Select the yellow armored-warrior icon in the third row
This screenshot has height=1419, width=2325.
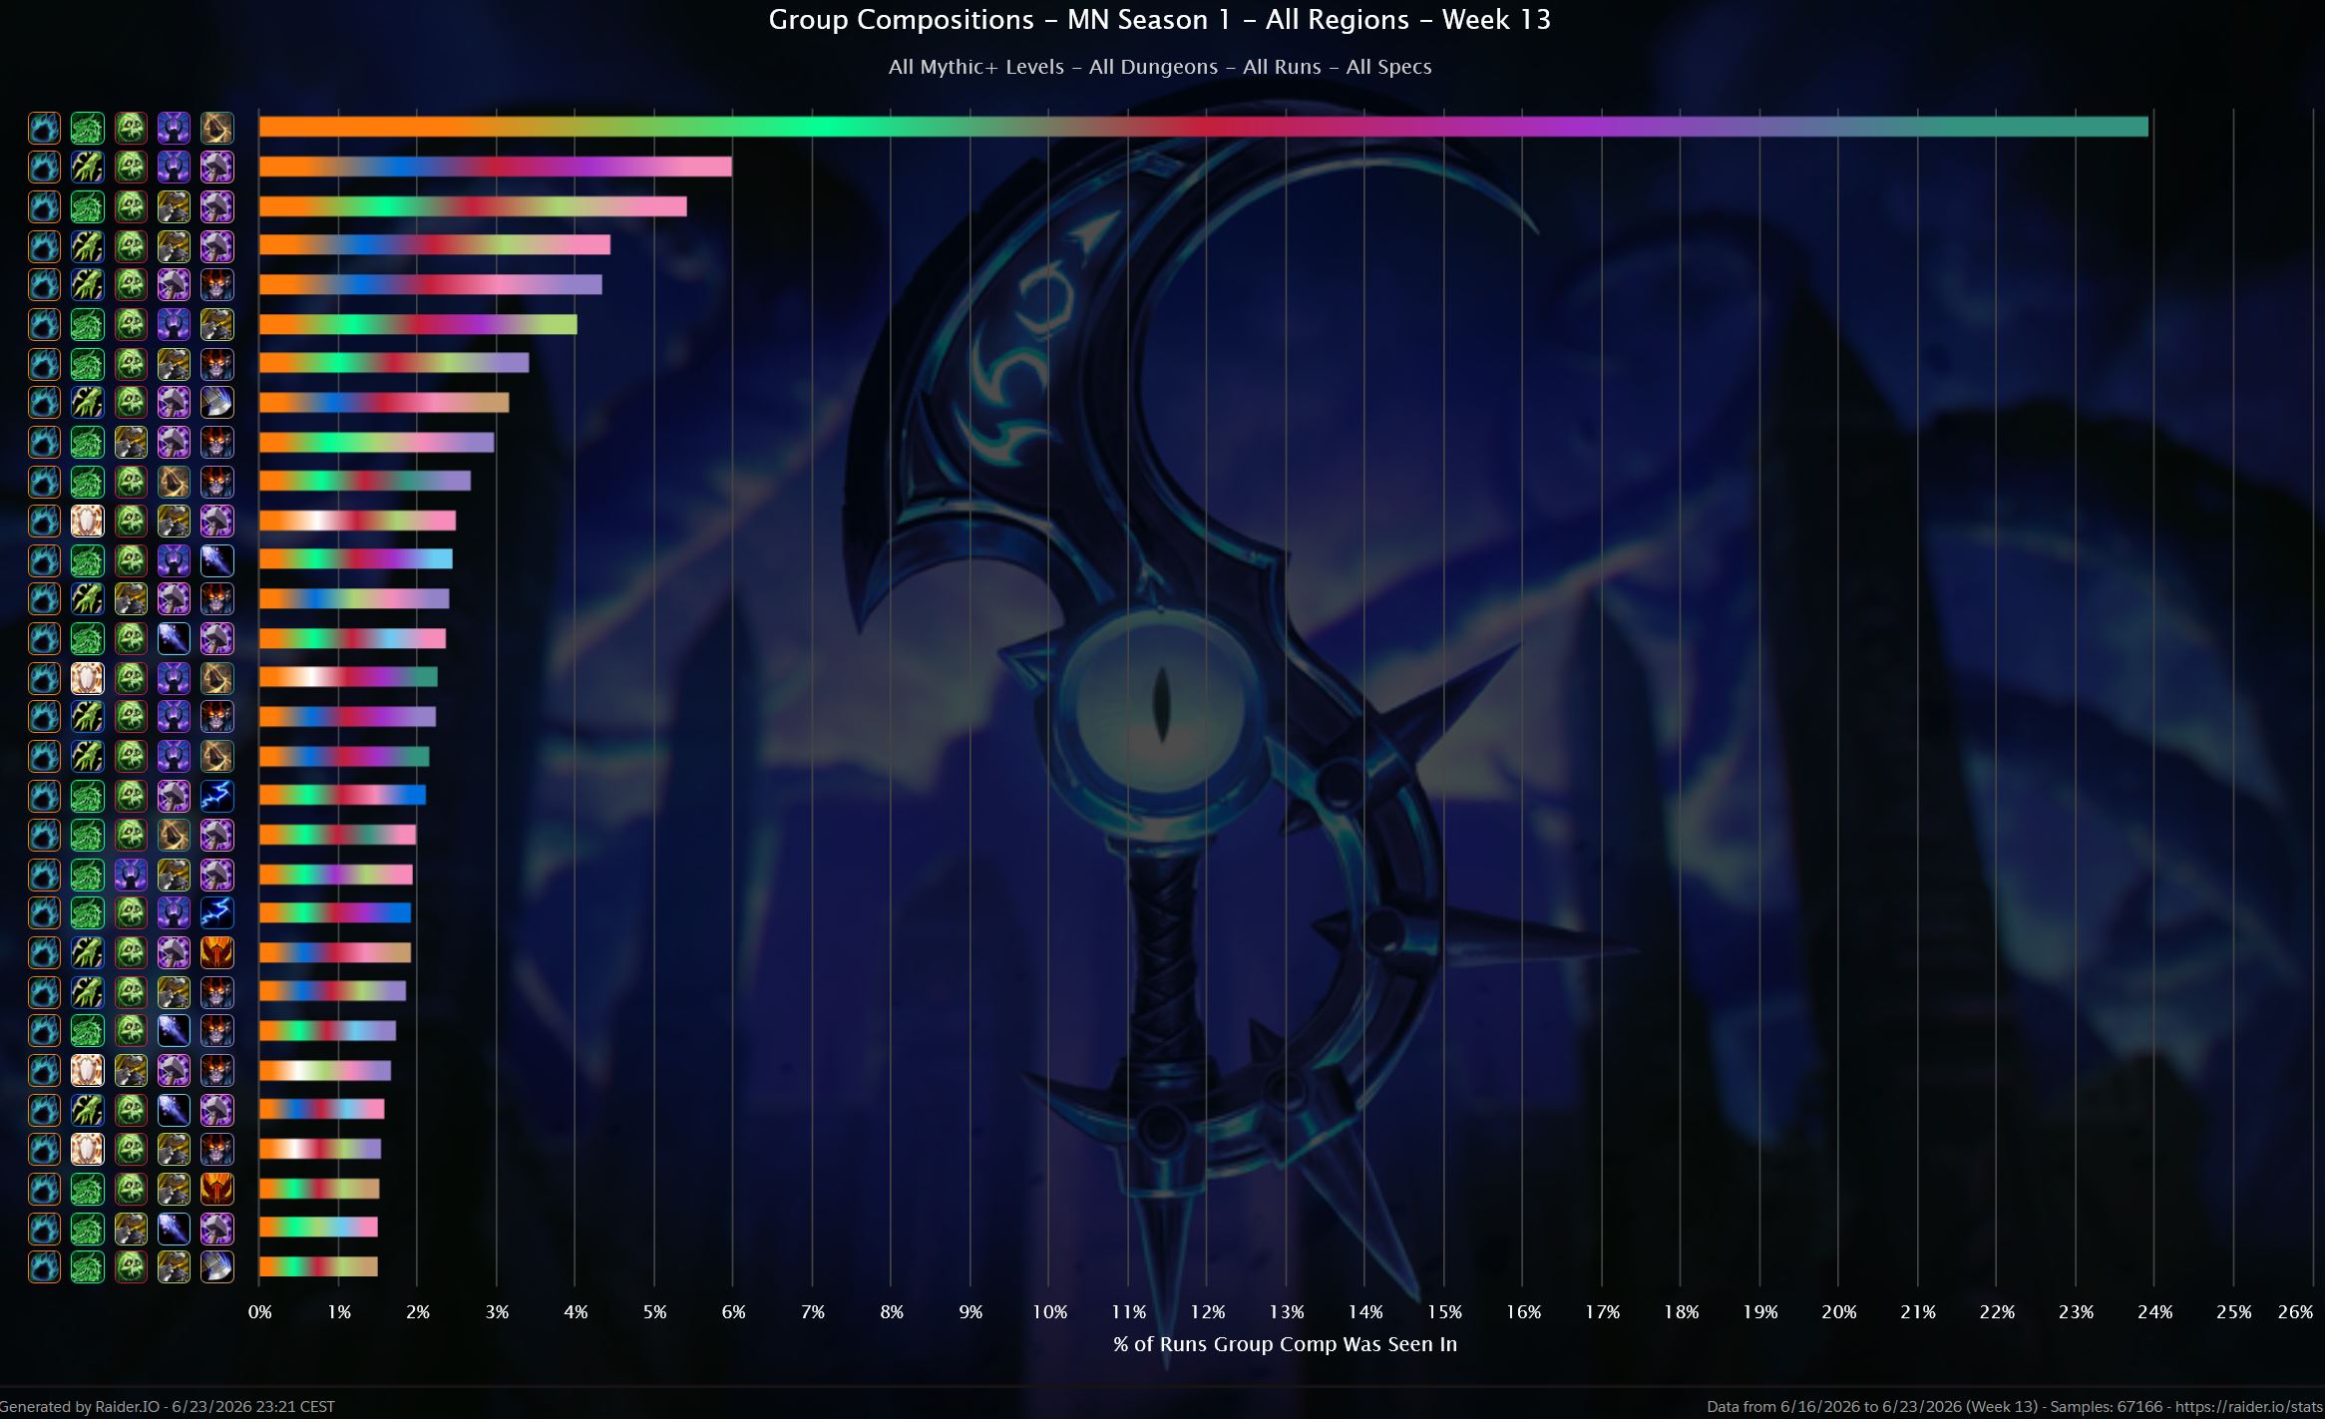174,206
